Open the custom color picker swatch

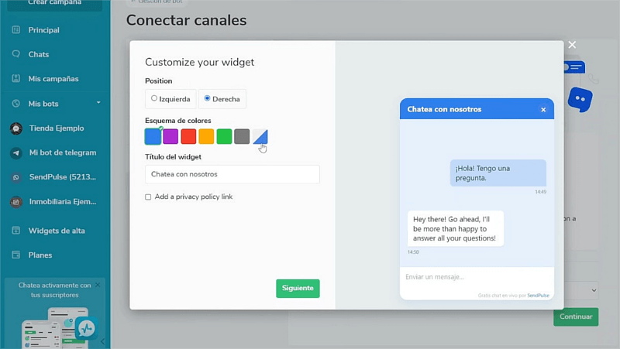coord(260,137)
